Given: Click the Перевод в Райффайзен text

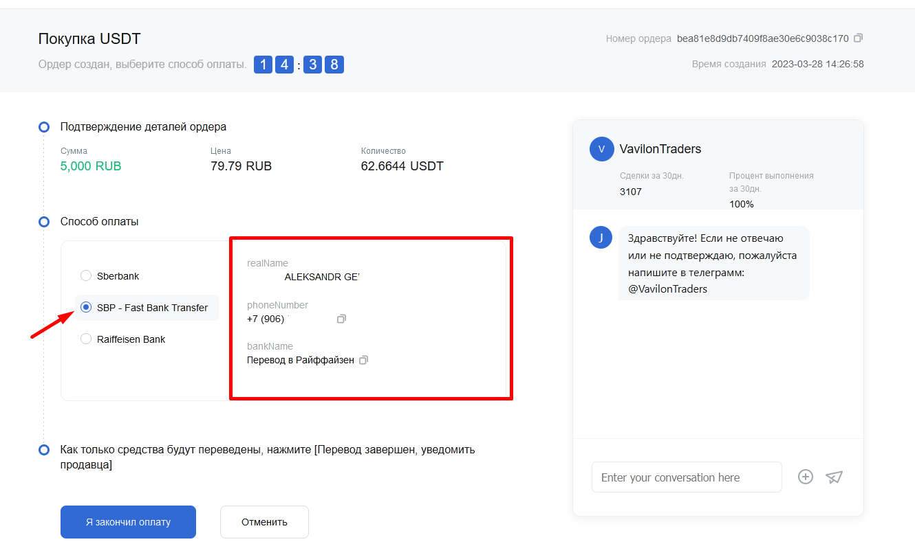Looking at the screenshot, I should [x=301, y=360].
